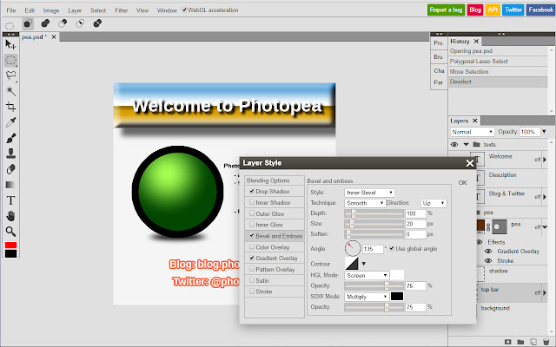Activate the Crop tool

point(10,107)
